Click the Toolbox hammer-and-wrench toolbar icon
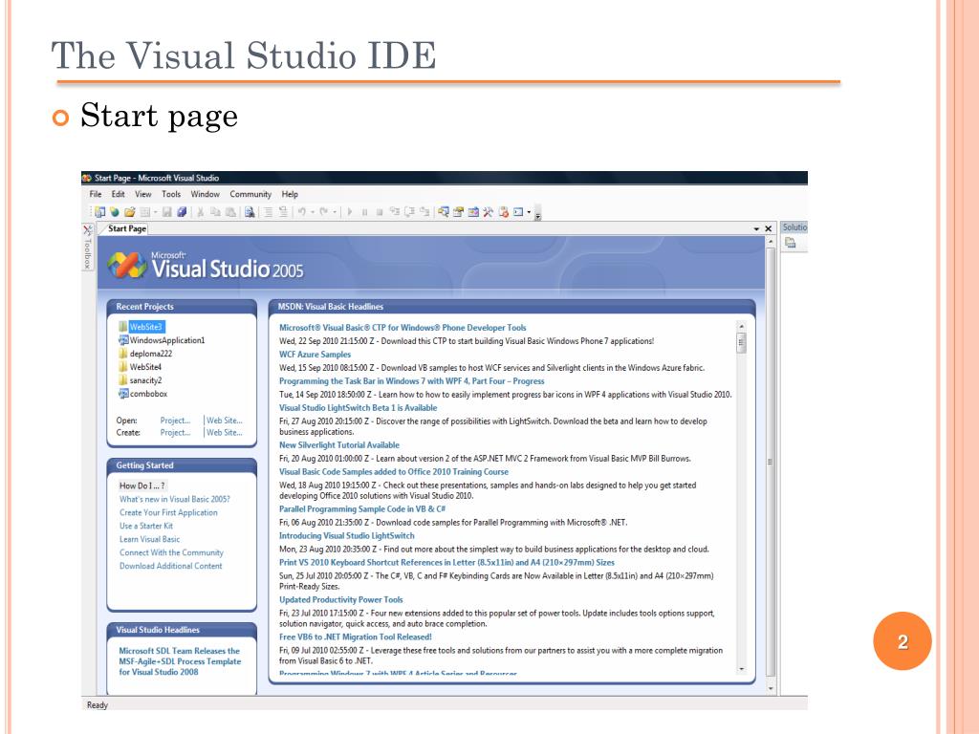The width and height of the screenshot is (979, 734). pyautogui.click(x=488, y=212)
